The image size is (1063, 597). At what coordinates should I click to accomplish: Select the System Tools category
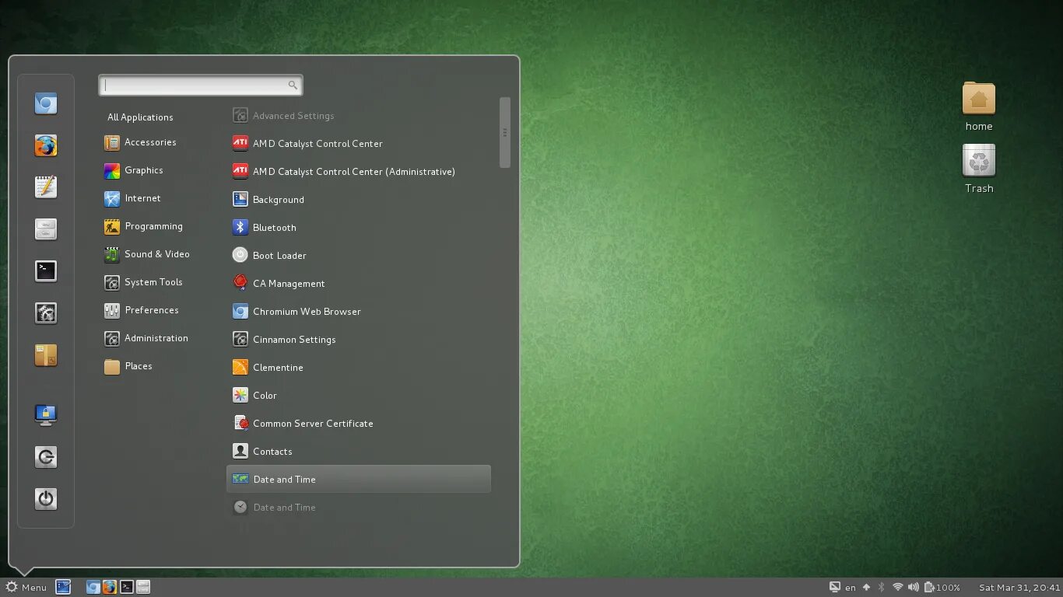tap(153, 282)
